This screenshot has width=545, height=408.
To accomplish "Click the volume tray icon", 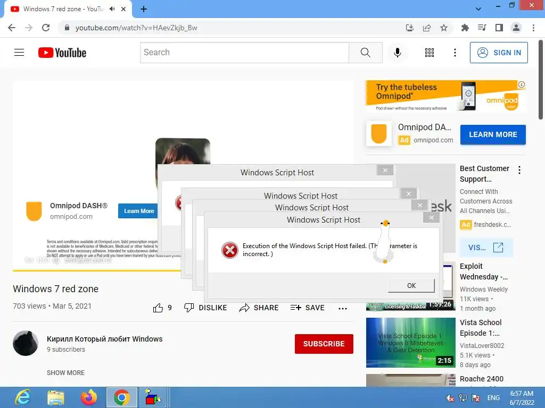I will point(450,398).
